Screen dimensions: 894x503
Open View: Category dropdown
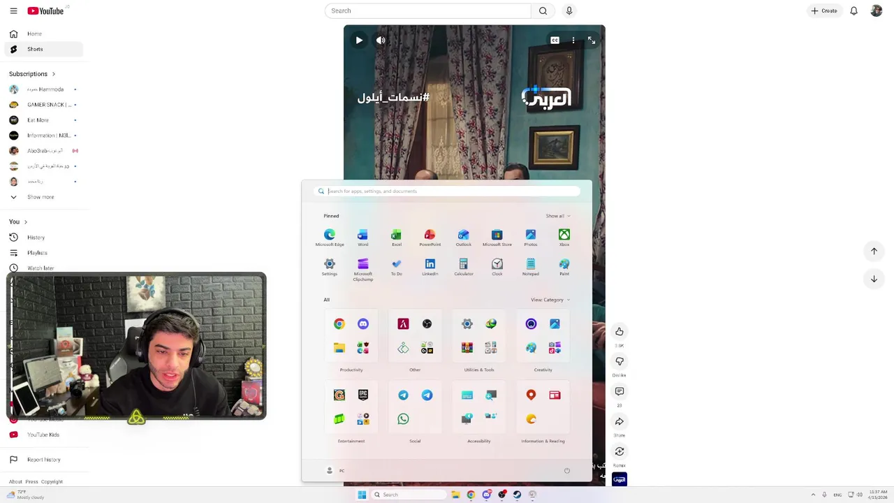click(550, 300)
